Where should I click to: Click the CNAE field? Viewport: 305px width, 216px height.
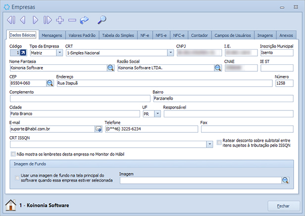pos(241,68)
